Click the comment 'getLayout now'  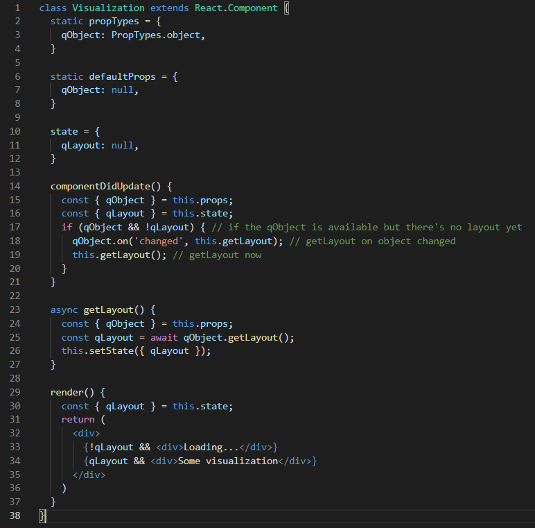point(225,255)
